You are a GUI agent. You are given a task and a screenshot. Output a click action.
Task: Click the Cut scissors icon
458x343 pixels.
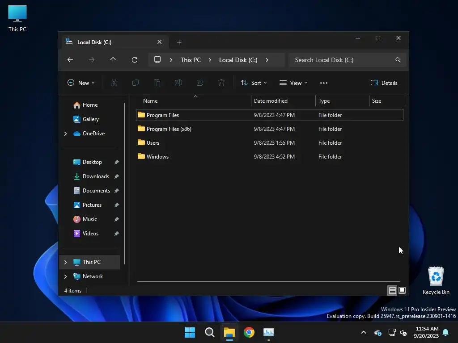coord(114,83)
